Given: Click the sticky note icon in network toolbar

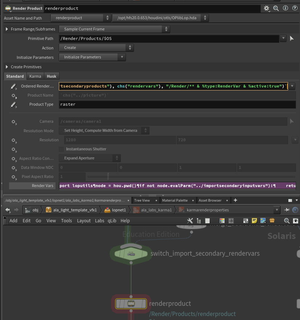Looking at the screenshot, I should click(x=254, y=220).
